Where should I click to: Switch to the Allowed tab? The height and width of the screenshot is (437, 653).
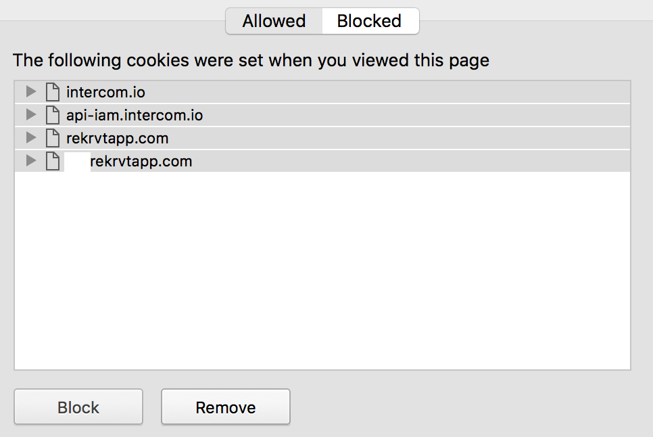pyautogui.click(x=274, y=21)
